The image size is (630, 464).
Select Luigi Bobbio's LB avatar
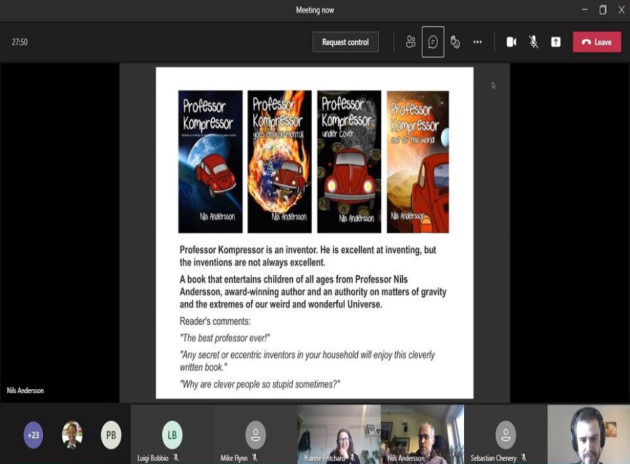(172, 435)
